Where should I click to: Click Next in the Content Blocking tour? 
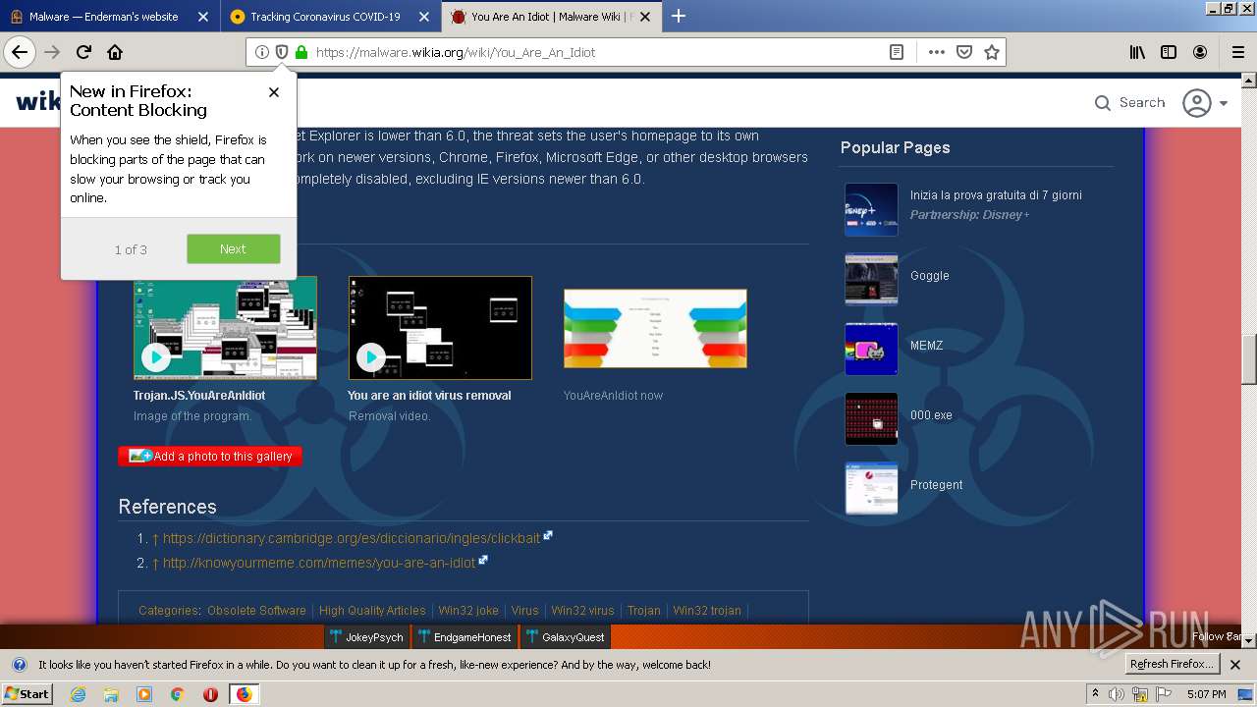233,248
